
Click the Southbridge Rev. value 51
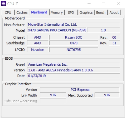tap(114, 43)
